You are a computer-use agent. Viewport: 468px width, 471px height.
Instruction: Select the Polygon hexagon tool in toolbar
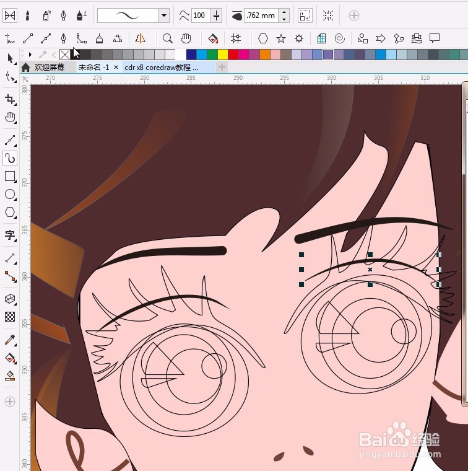click(263, 38)
